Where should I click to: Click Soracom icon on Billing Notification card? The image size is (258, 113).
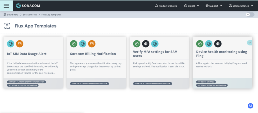(83, 44)
